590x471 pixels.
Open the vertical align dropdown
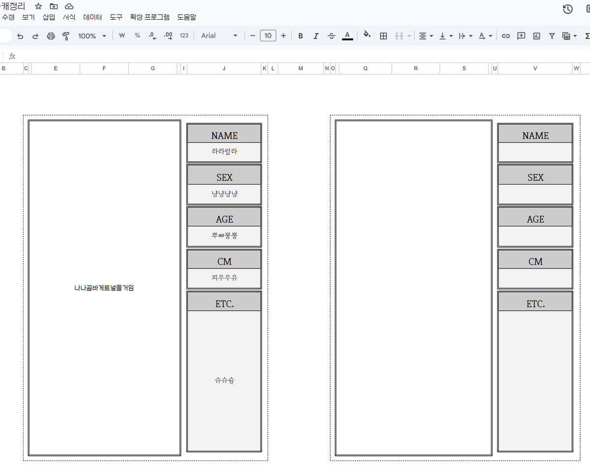tap(445, 36)
